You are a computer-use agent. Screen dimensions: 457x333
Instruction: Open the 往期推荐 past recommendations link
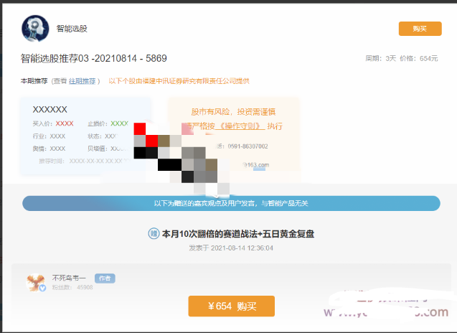coord(82,81)
